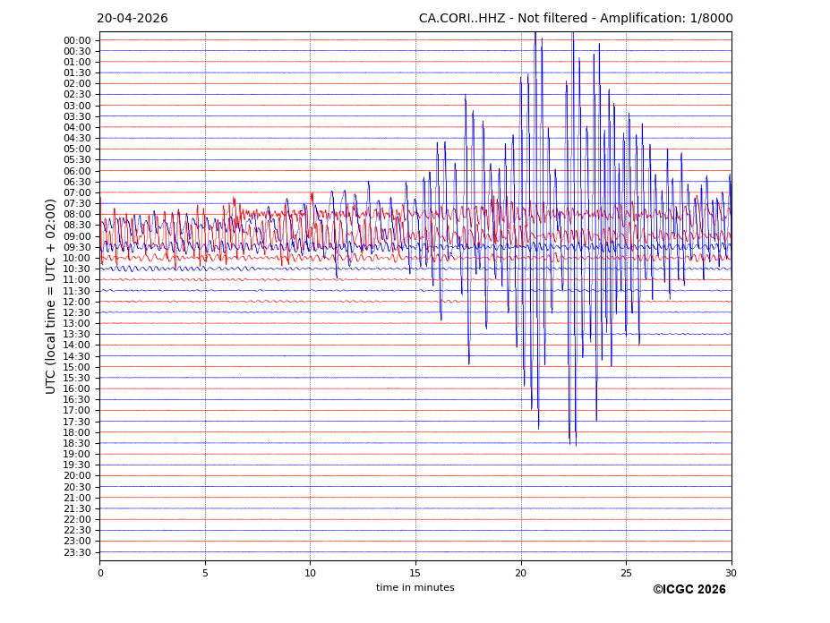Select the 20 minute x-axis tick label

(x=521, y=573)
